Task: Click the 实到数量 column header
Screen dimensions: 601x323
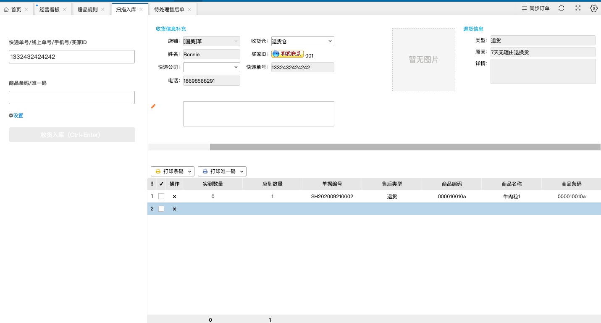Action: [213, 184]
